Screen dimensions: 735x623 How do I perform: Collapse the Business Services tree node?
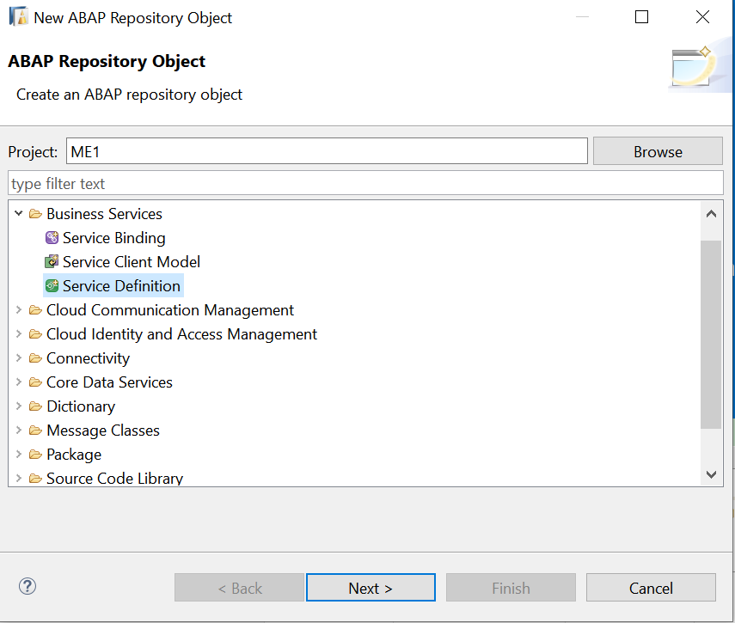point(19,214)
